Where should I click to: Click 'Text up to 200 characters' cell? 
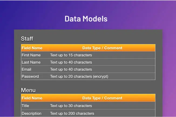[72, 114]
